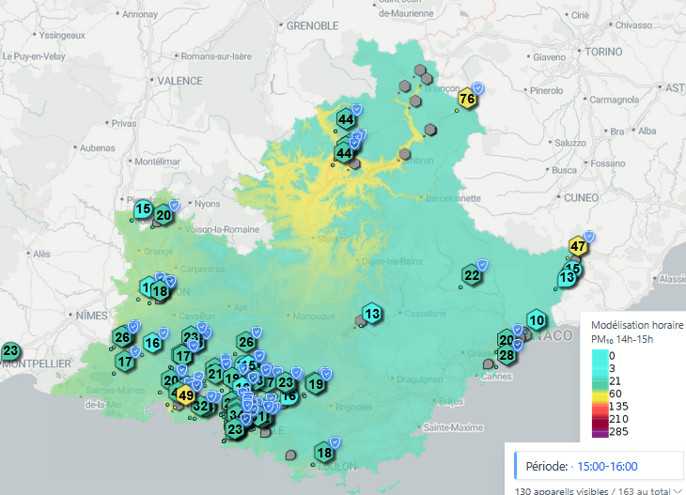This screenshot has width=686, height=495.
Task: Click the gray inactive sensor west of Cannes
Action: coord(487,364)
